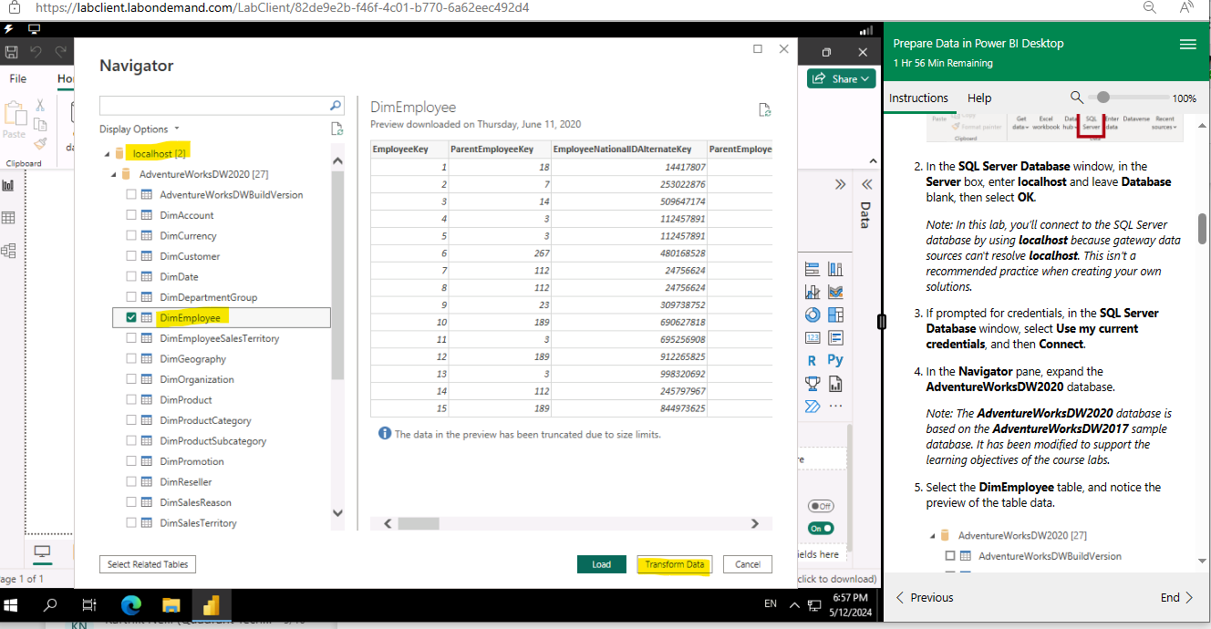Toggle the On switch in Visualizations pane
Screen dimensions: 1211x629
pyautogui.click(x=821, y=528)
